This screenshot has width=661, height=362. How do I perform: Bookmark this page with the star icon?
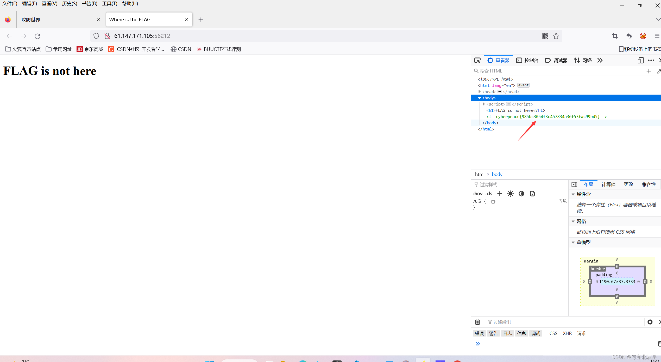[556, 36]
